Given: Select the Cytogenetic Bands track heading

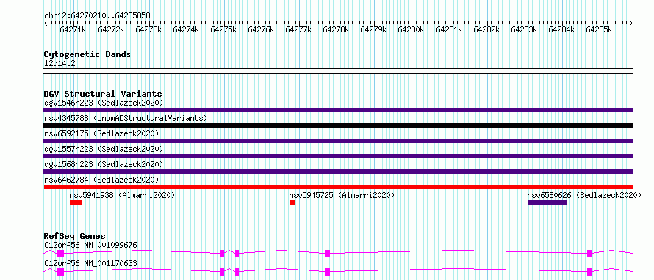Looking at the screenshot, I should (x=87, y=54).
